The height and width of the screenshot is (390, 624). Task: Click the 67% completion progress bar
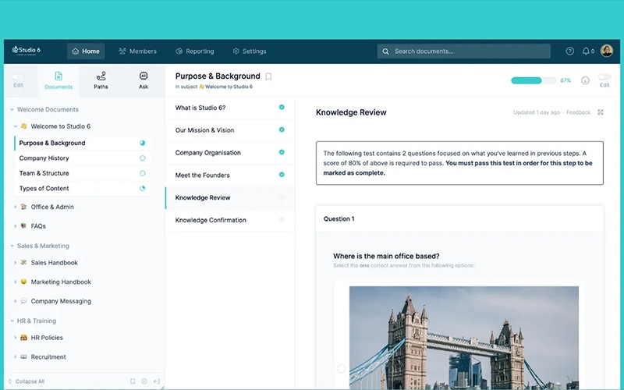coord(534,80)
